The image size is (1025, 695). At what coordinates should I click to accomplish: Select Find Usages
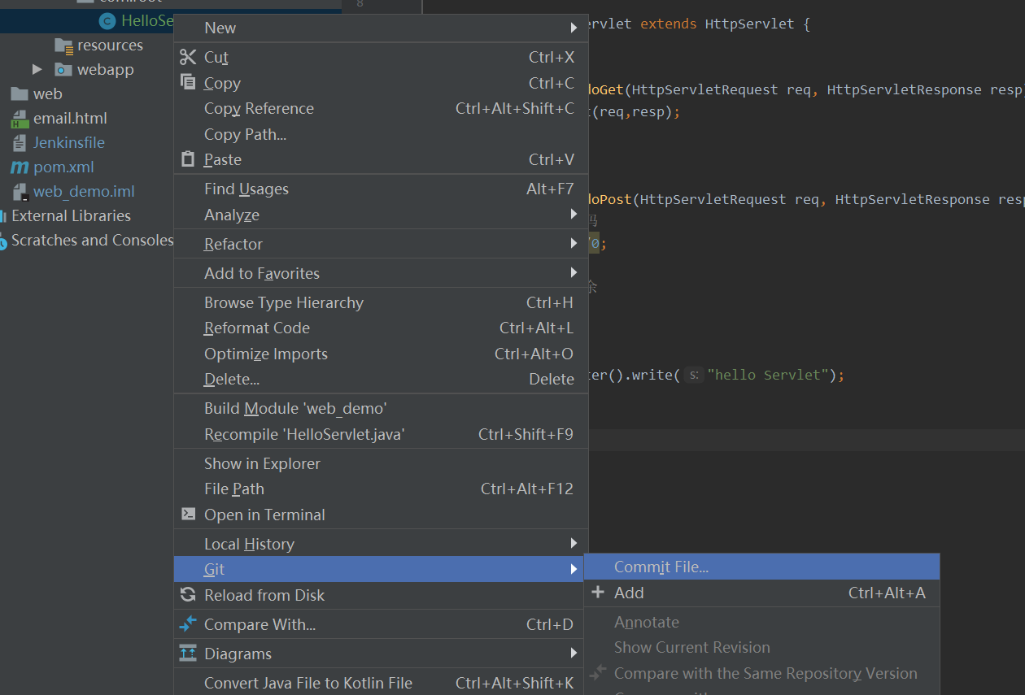pyautogui.click(x=381, y=189)
